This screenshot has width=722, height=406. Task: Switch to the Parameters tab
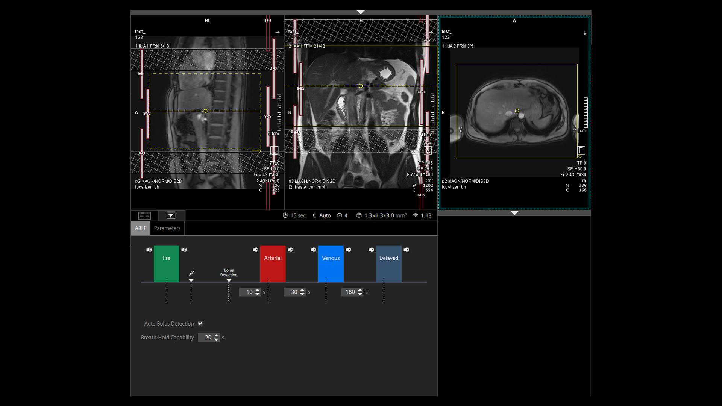coord(167,228)
